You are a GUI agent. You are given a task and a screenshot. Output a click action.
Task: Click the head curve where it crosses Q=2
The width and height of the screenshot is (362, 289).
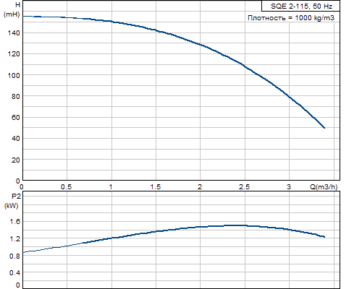click(200, 45)
